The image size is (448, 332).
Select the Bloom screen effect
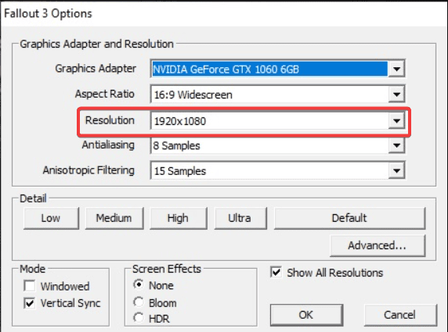tap(139, 302)
